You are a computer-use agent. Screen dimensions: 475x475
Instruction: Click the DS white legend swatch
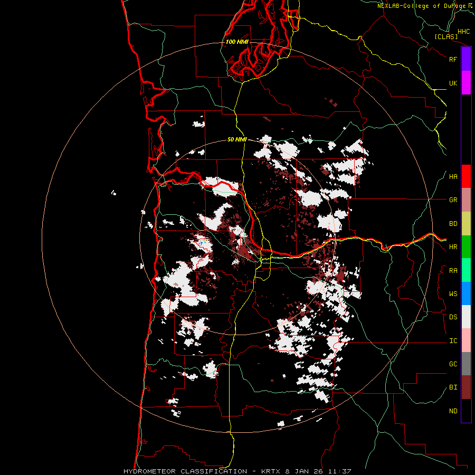pos(466,317)
